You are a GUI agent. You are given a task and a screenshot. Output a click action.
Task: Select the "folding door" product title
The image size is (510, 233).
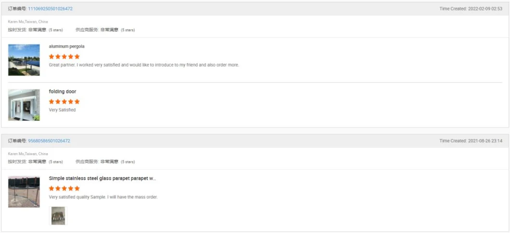point(63,92)
